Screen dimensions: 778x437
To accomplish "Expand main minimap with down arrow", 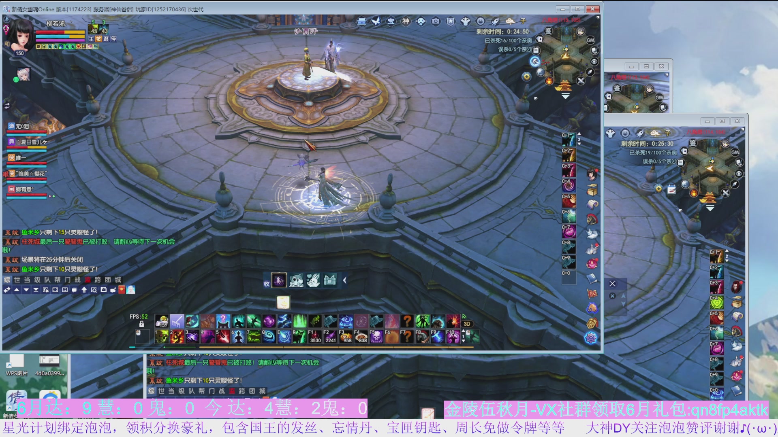I will [565, 96].
